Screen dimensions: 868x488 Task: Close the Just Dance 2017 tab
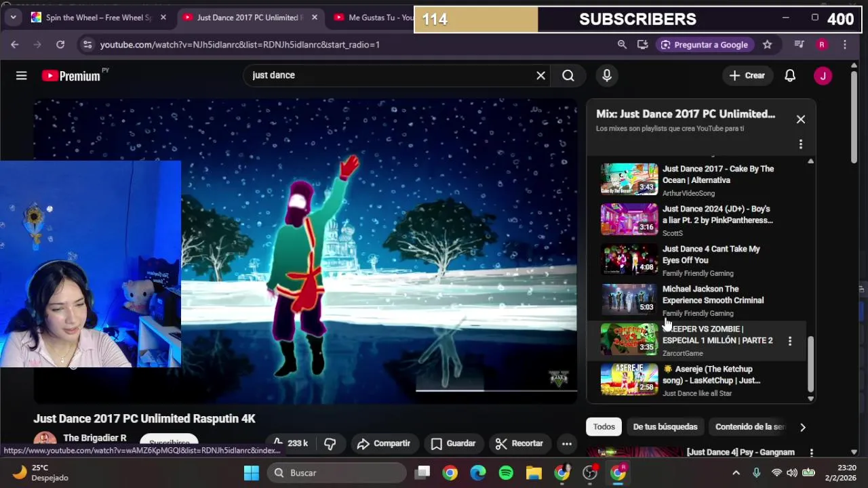point(314,18)
